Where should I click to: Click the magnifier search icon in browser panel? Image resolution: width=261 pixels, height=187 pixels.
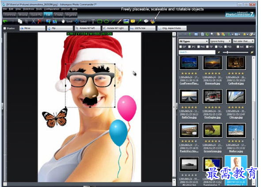(x=212, y=34)
